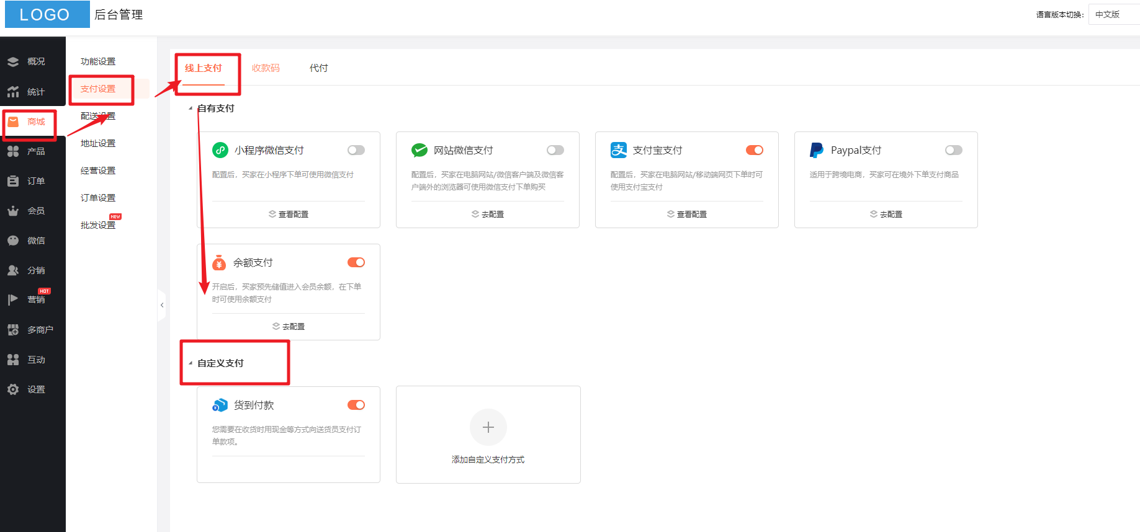Open 配送设置 in the submenu
Image resolution: width=1140 pixels, height=532 pixels.
(x=98, y=116)
